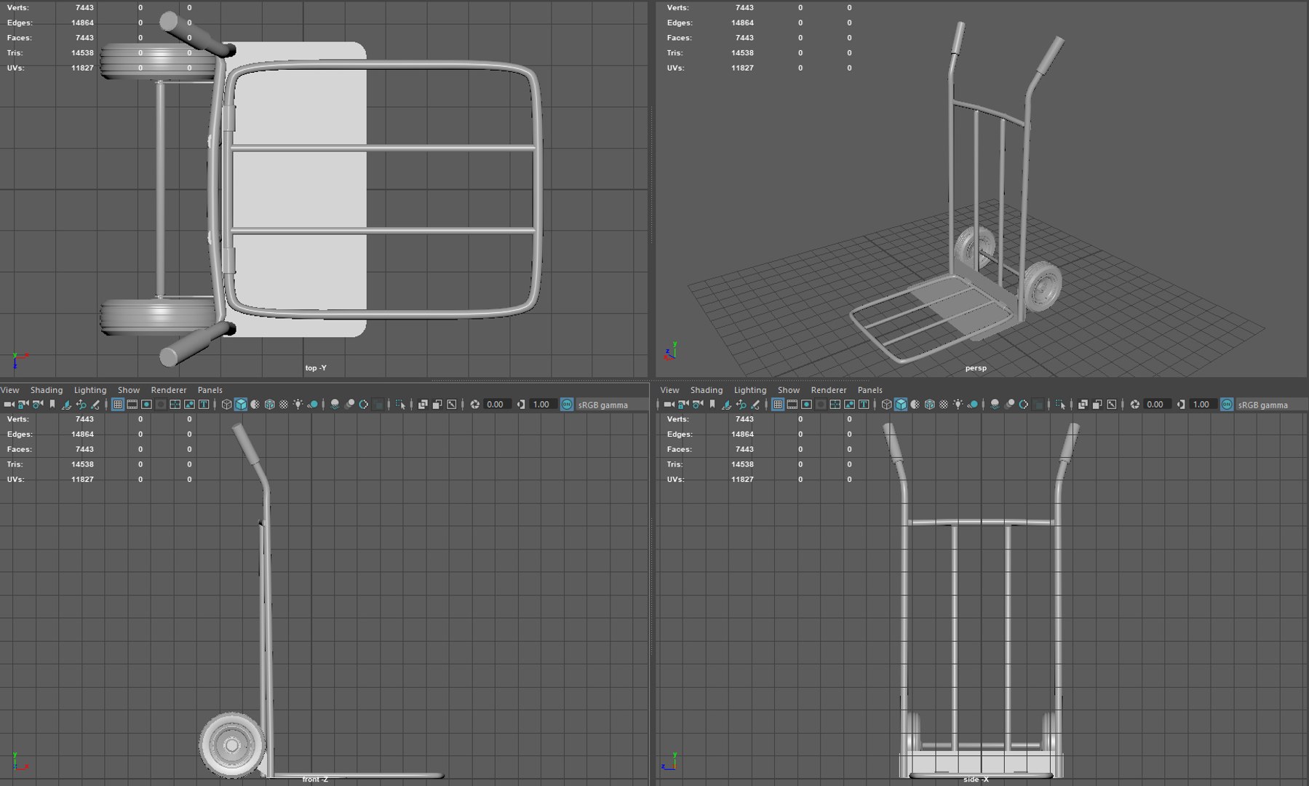Click the Lock Camera icon in side panel
Screen dimensions: 1309x786
tap(683, 405)
